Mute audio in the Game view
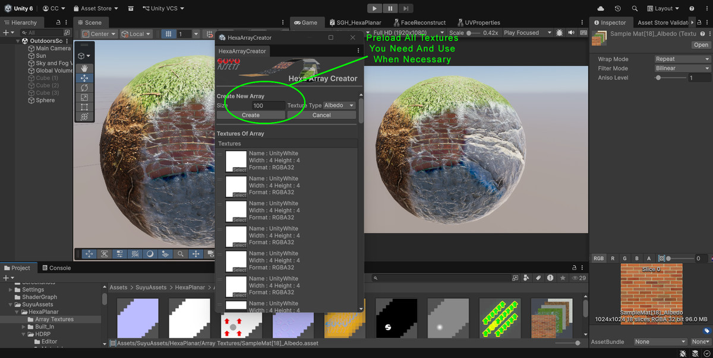 coord(571,33)
